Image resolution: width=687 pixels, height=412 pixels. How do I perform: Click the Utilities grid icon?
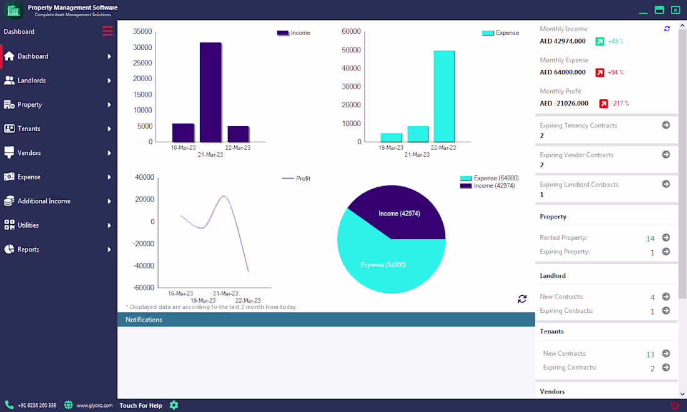pos(9,225)
